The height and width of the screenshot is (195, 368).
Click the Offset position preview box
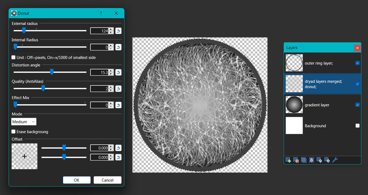click(24, 156)
